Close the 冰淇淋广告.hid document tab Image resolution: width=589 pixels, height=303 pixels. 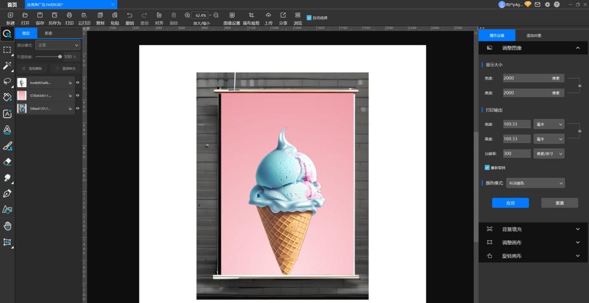[113, 4]
